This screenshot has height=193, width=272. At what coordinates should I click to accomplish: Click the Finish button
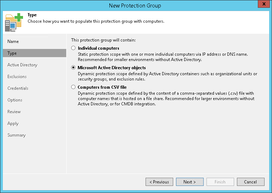[220, 182]
